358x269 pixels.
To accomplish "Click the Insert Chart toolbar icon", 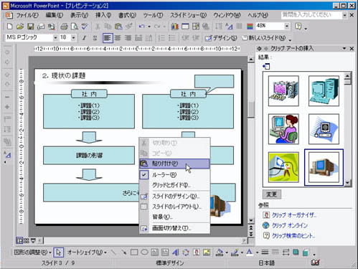I will click(x=175, y=26).
